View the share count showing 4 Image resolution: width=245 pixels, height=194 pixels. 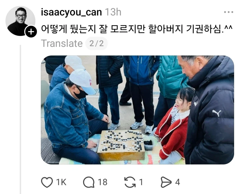point(177,182)
